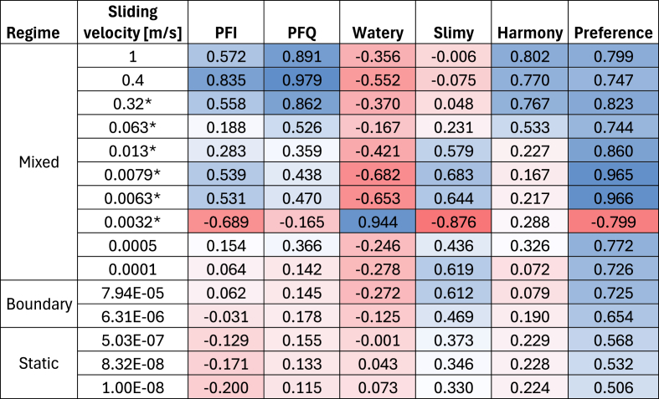Image resolution: width=659 pixels, height=399 pixels.
Task: Click the Boundary regime cell
Action: (39, 304)
